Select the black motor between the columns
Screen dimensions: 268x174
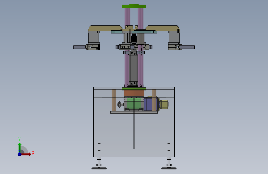pyautogui.click(x=134, y=39)
